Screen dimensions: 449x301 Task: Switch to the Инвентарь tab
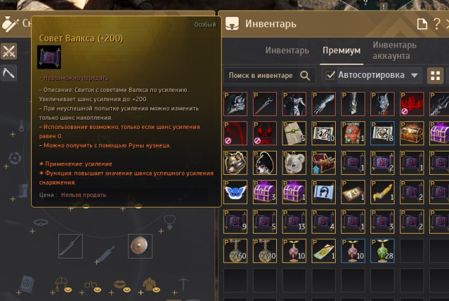click(x=288, y=50)
